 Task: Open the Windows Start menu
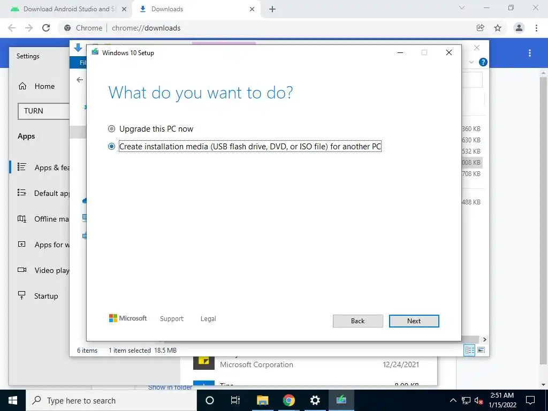[x=13, y=400]
